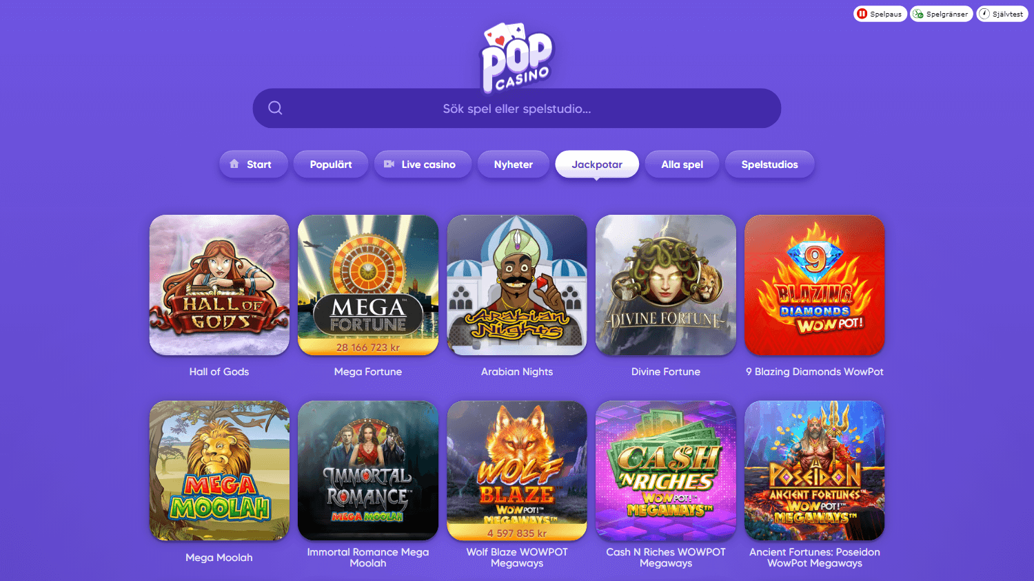The height and width of the screenshot is (581, 1034).
Task: Click the search magnifier icon
Action: [275, 108]
